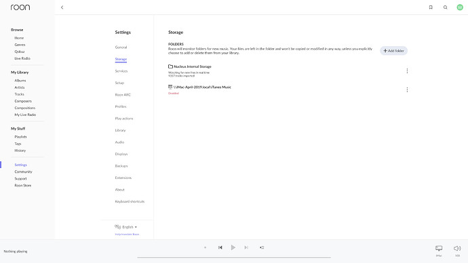The image size is (468, 263).
Task: Skip to next track
Action: pos(246,247)
